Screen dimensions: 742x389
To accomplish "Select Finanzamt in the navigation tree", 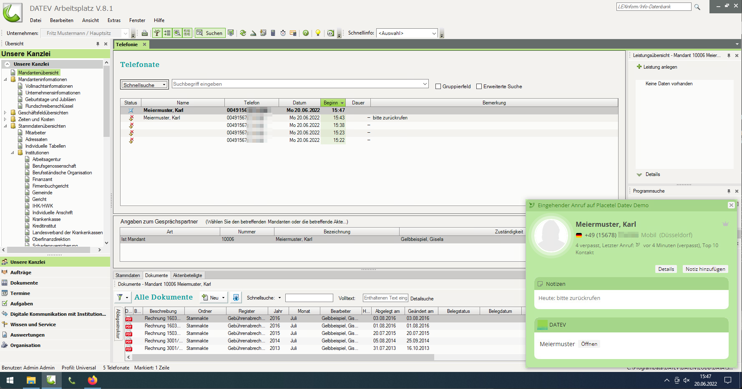I will [x=42, y=179].
